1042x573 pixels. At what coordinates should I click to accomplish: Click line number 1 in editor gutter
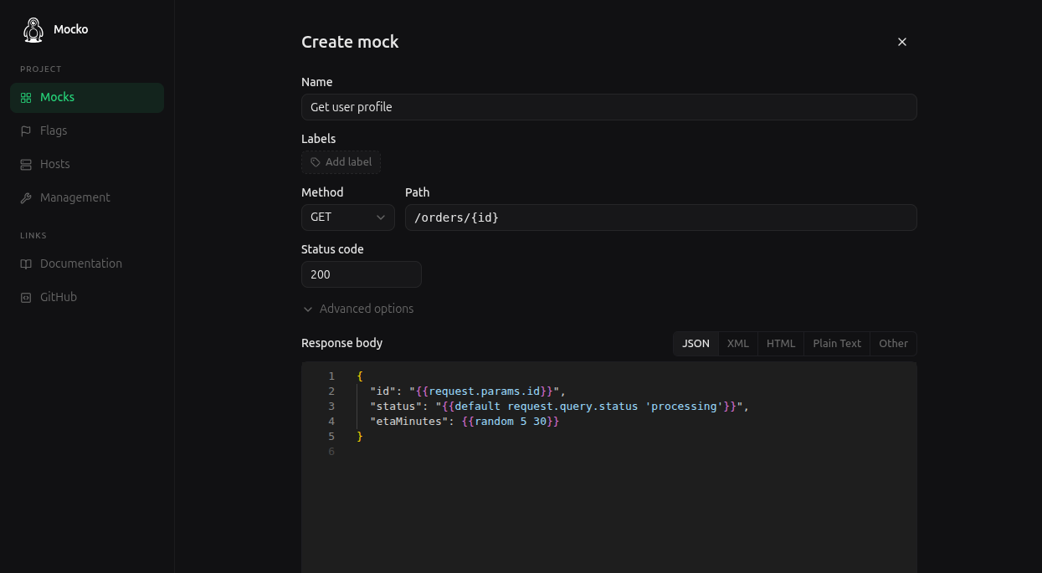tap(331, 376)
